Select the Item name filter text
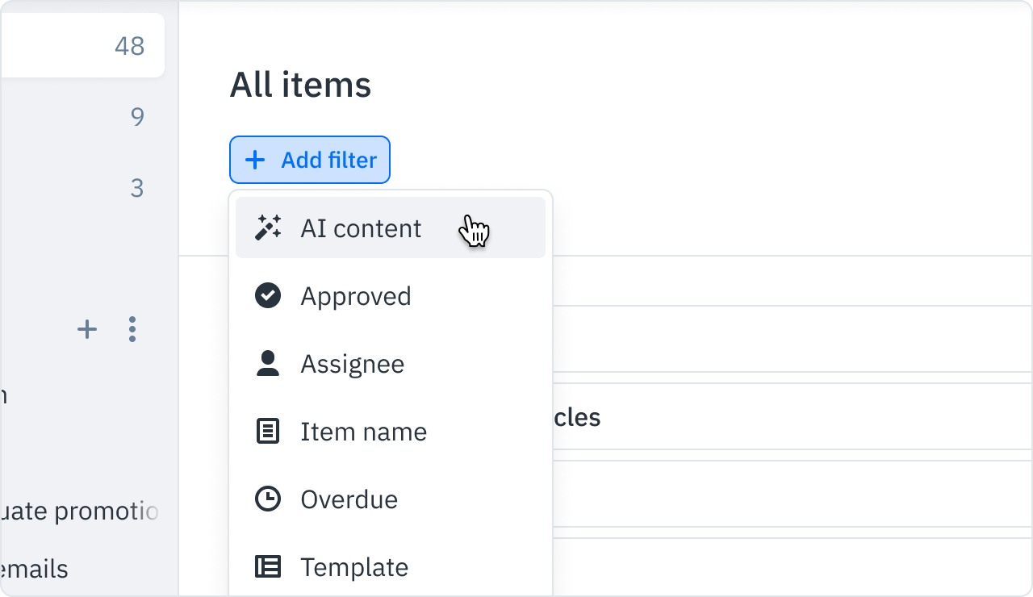The width and height of the screenshot is (1033, 597). 364,432
